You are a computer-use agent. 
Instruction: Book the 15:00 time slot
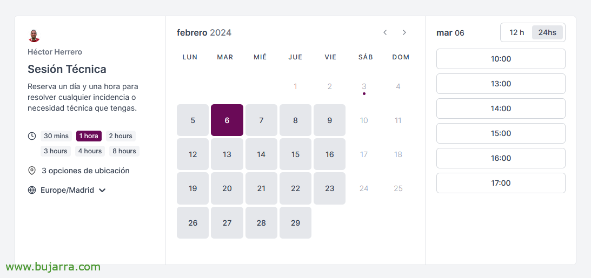point(501,133)
